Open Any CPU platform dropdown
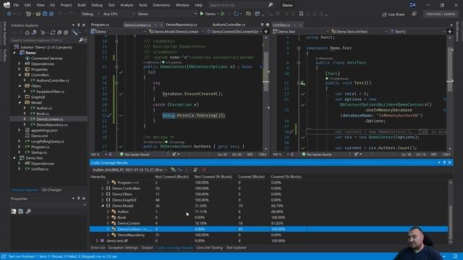 [118, 14]
